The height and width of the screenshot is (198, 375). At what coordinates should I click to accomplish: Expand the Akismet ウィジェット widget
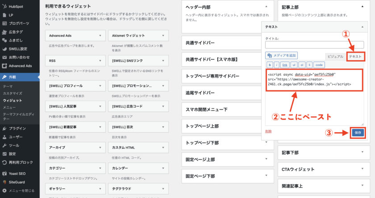coord(163,36)
